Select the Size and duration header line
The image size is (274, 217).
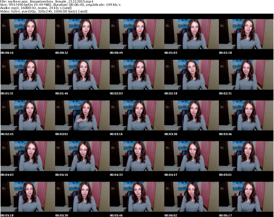[60, 5]
